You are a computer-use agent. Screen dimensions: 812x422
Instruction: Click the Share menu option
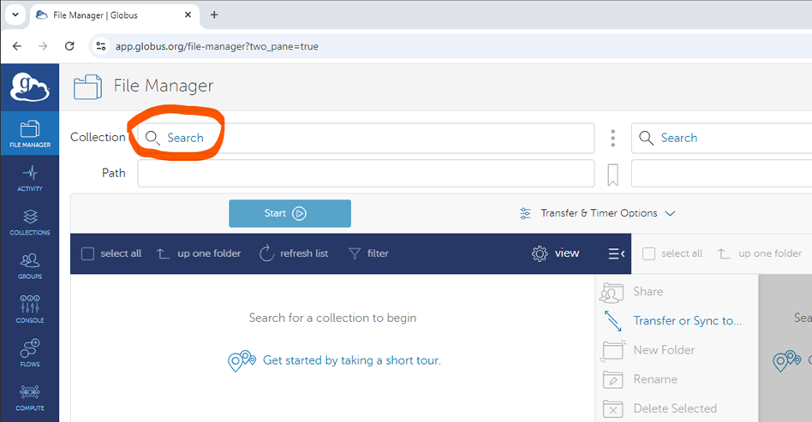click(x=631, y=292)
